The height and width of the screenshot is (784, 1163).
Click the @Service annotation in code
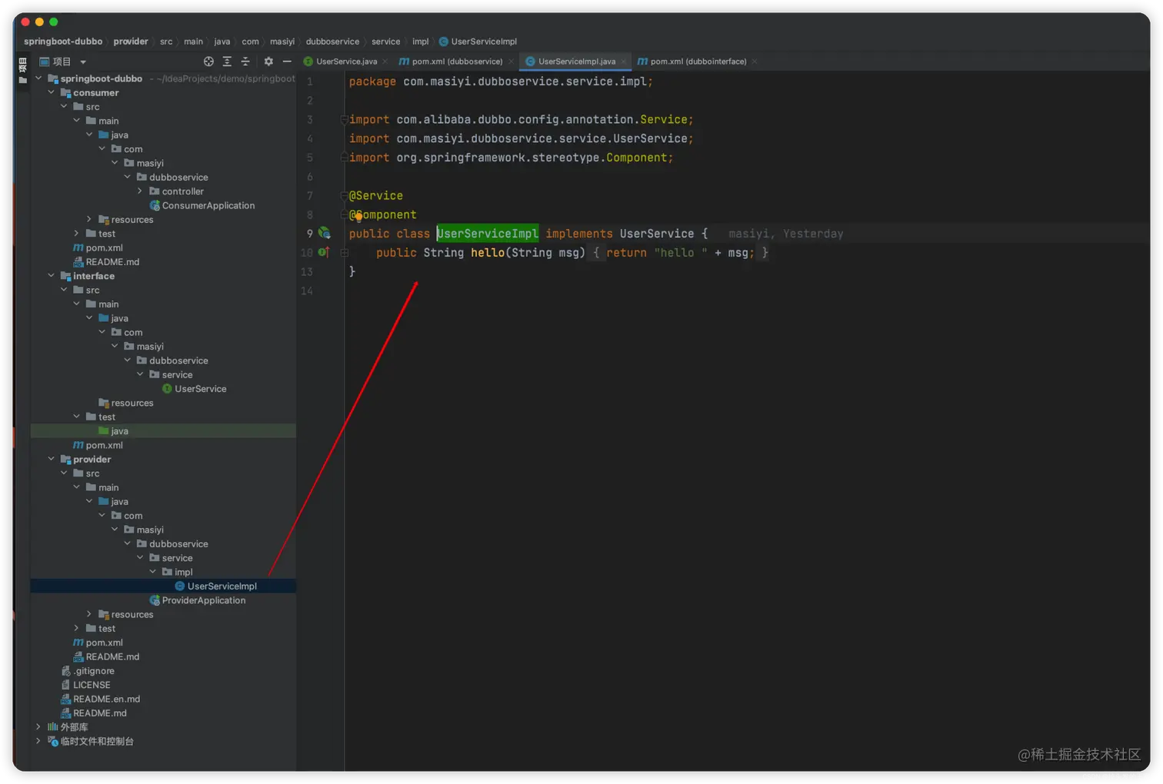[x=376, y=196]
